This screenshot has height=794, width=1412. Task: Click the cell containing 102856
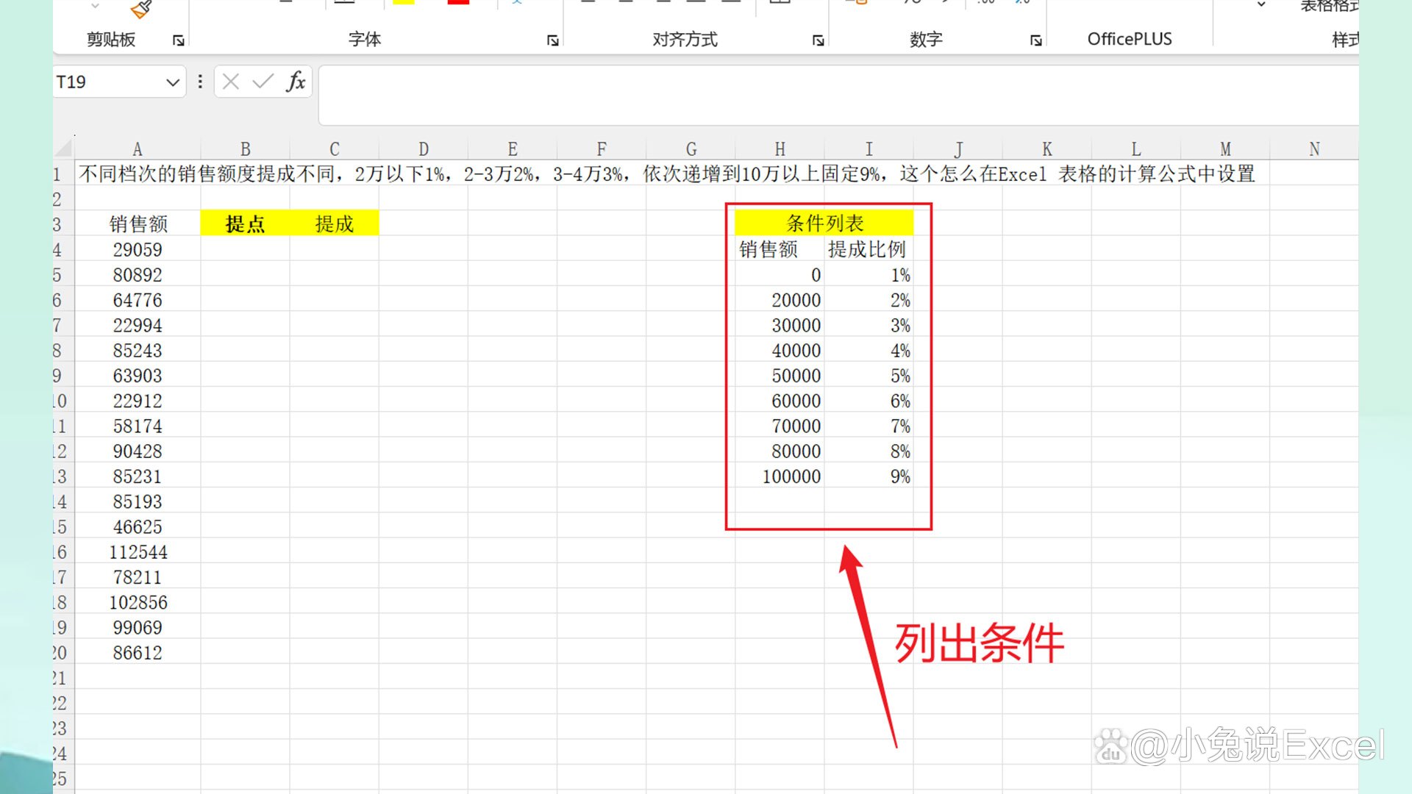138,603
